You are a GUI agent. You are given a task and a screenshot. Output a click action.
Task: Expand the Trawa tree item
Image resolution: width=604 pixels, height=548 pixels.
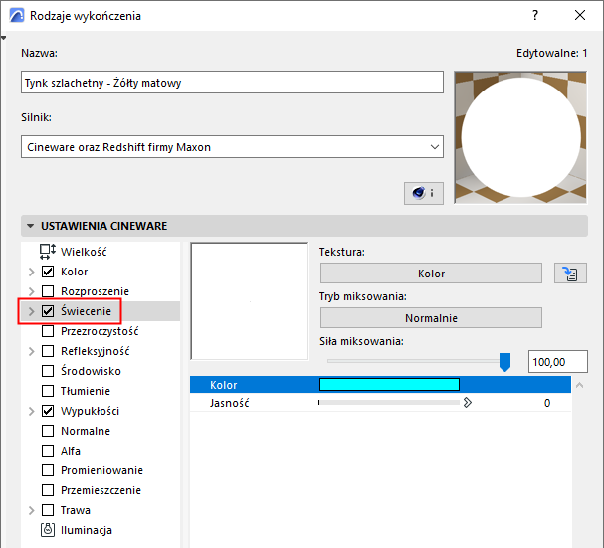coord(32,510)
